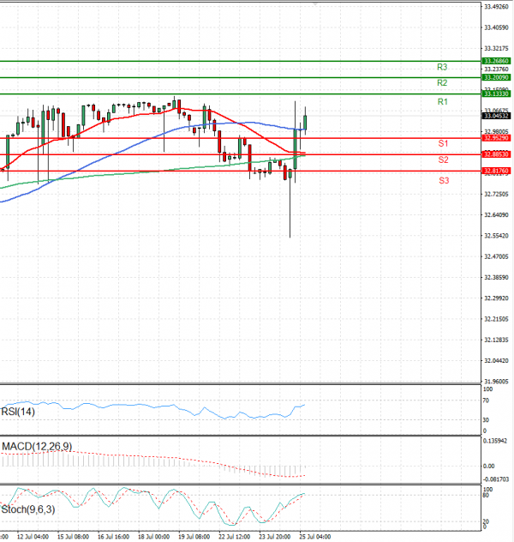Click the 18 Jul 00:00 time label

(x=153, y=537)
